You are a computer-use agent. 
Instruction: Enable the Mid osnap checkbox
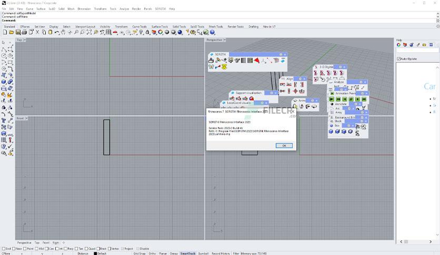(36, 249)
